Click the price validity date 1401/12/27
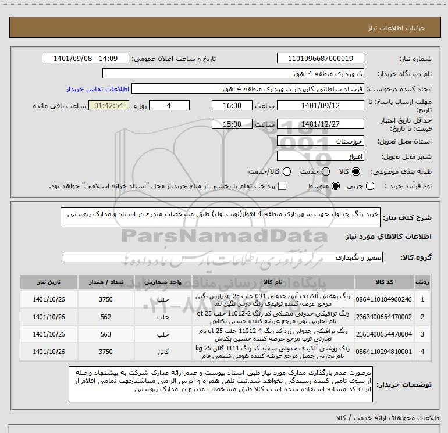448x433 pixels. click(x=320, y=124)
